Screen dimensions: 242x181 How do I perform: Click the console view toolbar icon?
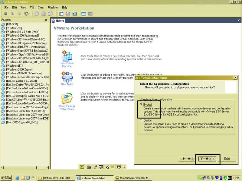pos(83,14)
